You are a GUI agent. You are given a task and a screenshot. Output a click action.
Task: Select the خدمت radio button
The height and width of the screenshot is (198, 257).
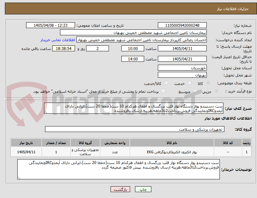189,83
